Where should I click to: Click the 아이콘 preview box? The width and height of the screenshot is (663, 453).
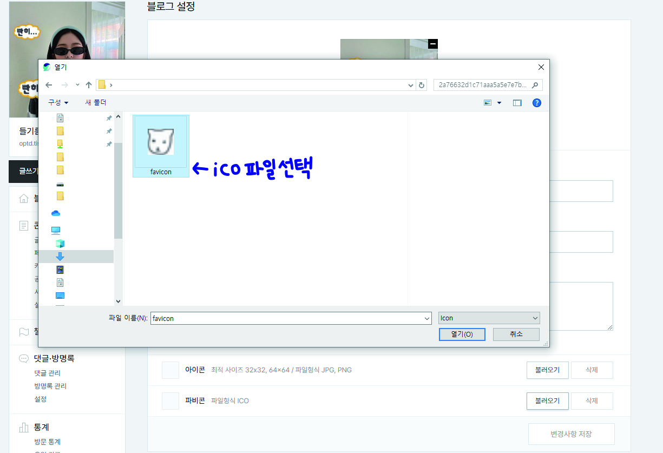click(x=170, y=370)
